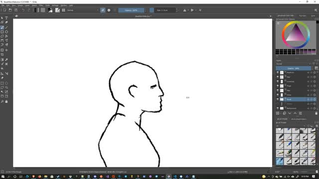Open layer properties menu dropdown
The width and height of the screenshot is (319, 179).
click(301, 113)
